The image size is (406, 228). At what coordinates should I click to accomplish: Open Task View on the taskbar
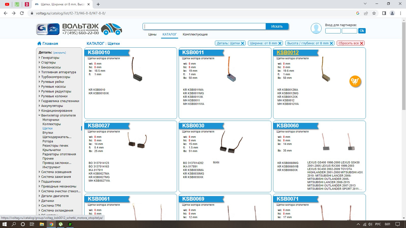pos(32,224)
